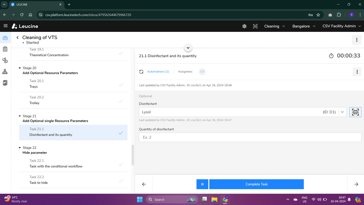The image size is (364, 205).
Task: Click the Leucine logo
Action: pyautogui.click(x=25, y=26)
